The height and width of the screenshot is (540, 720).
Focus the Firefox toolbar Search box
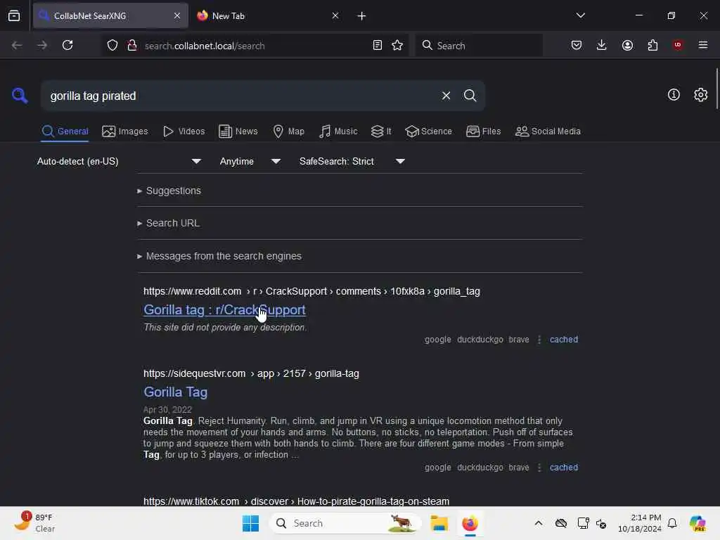pyautogui.click(x=479, y=46)
